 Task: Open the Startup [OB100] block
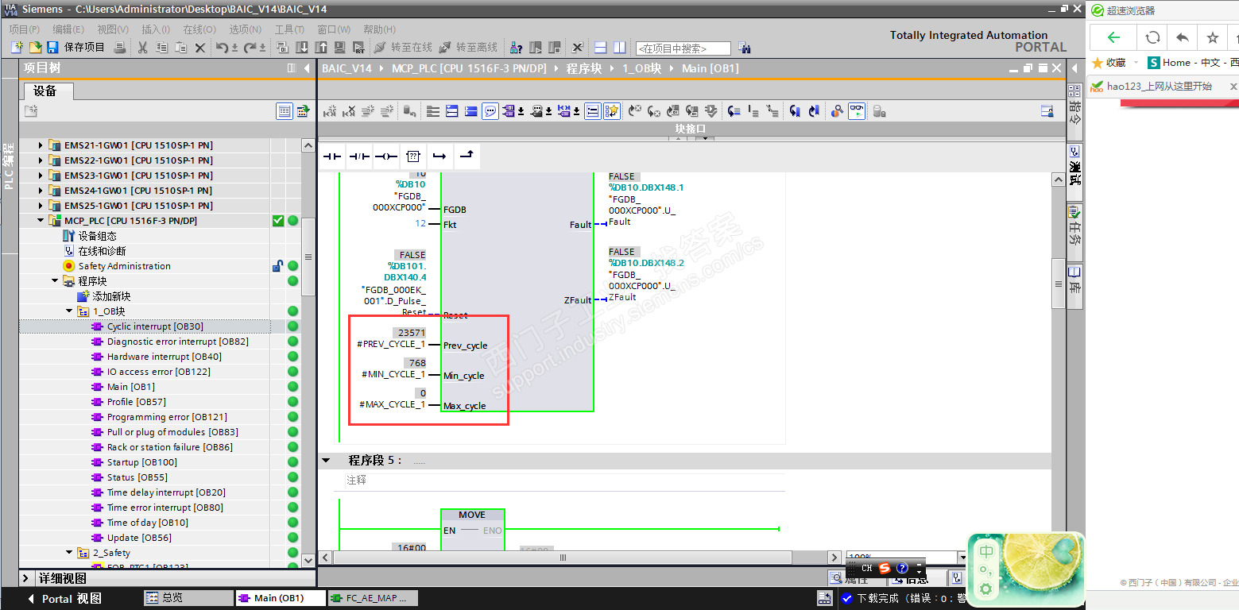[x=141, y=462]
